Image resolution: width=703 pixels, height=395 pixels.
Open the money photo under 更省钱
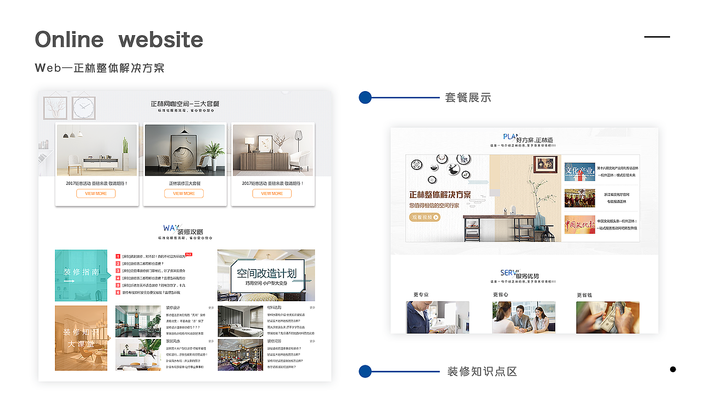tap(607, 317)
